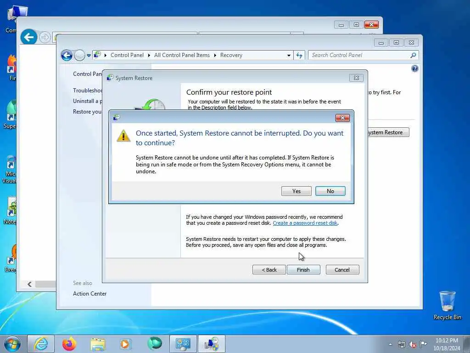Select Recovery in the address breadcrumb

pyautogui.click(x=231, y=55)
